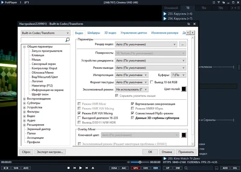Open the Режим вывода combo box
The image size is (241, 172).
tap(150, 68)
